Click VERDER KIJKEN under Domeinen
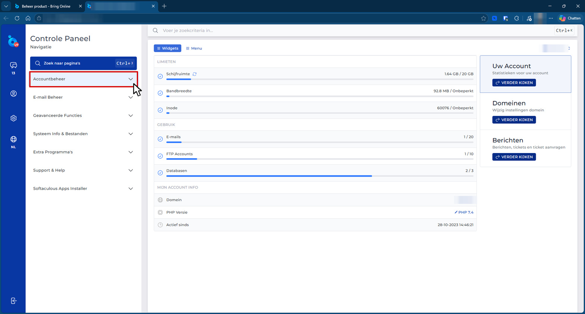The image size is (585, 314). tap(514, 120)
